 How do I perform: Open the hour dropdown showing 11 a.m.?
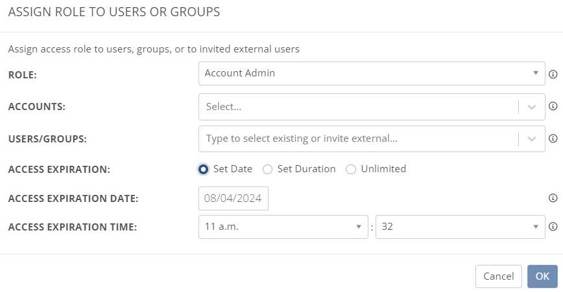(283, 227)
